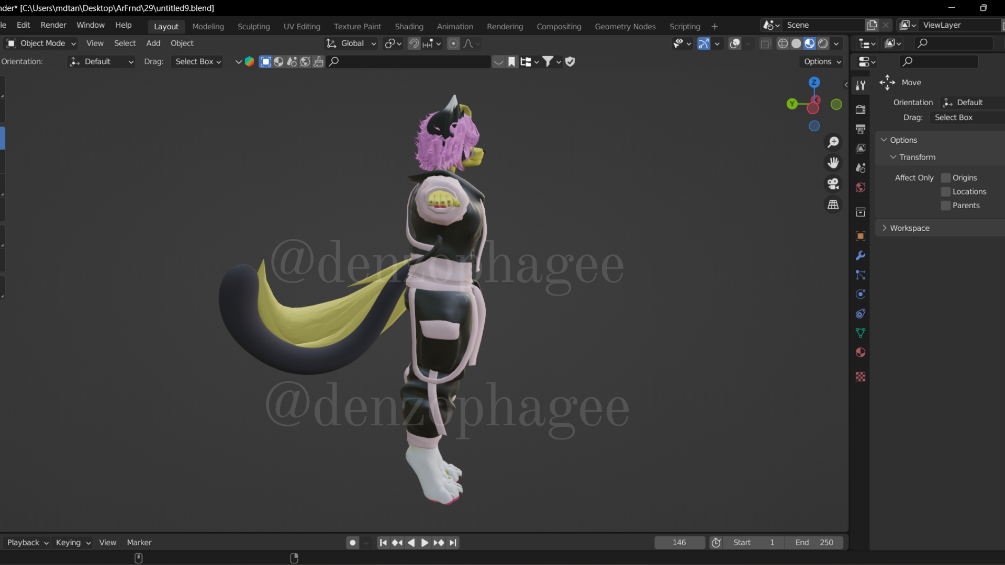Enable the Parents checkbox
This screenshot has width=1005, height=565.
[x=945, y=206]
